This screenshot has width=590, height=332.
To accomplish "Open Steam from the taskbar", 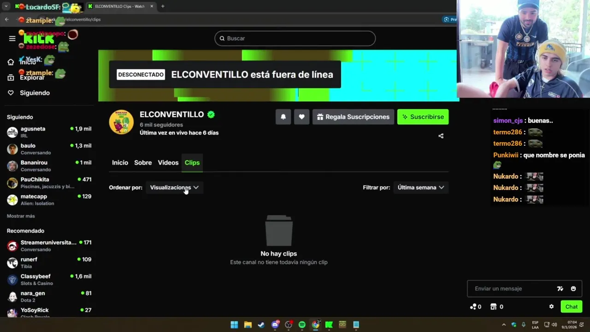I will 261,325.
